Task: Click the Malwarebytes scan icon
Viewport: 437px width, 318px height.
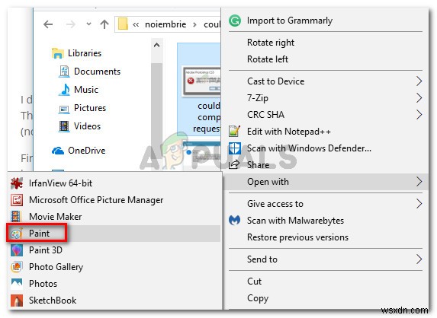Action: point(234,221)
